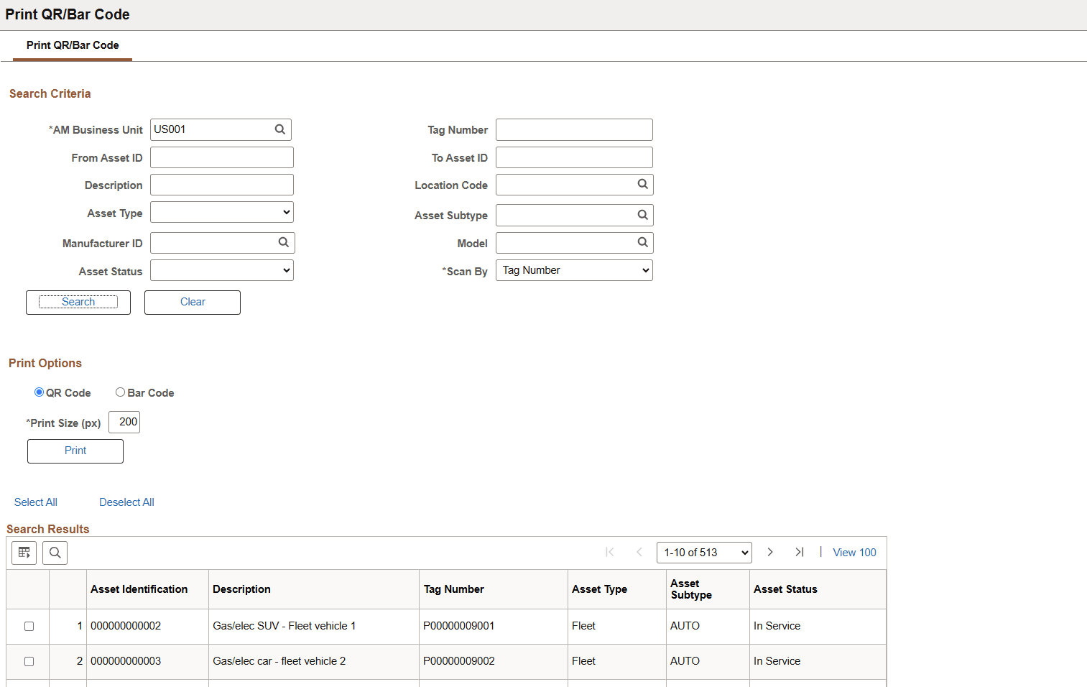1087x687 pixels.
Task: Open Model lookup magnifier
Action: pyautogui.click(x=643, y=243)
